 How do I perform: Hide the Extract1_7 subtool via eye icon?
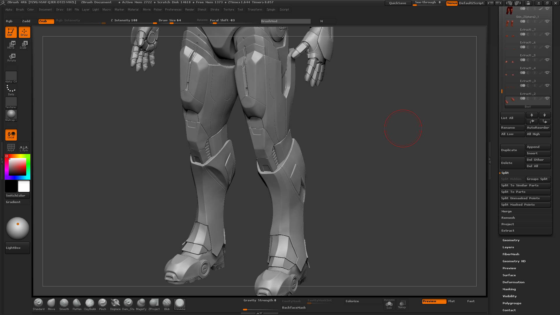point(547,21)
